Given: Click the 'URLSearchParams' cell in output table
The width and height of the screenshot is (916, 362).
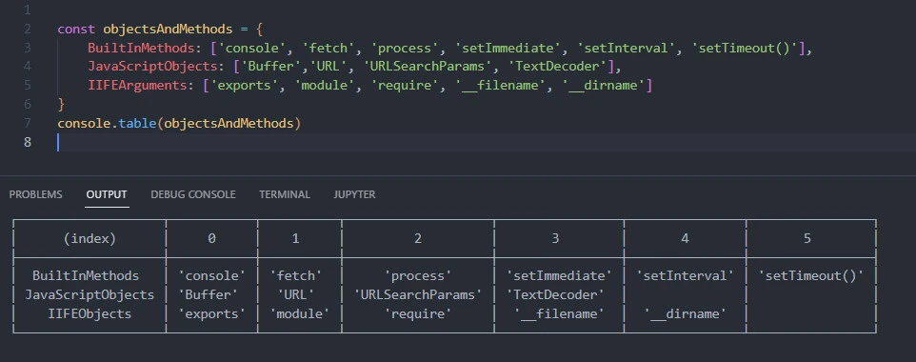Looking at the screenshot, I should pyautogui.click(x=418, y=294).
